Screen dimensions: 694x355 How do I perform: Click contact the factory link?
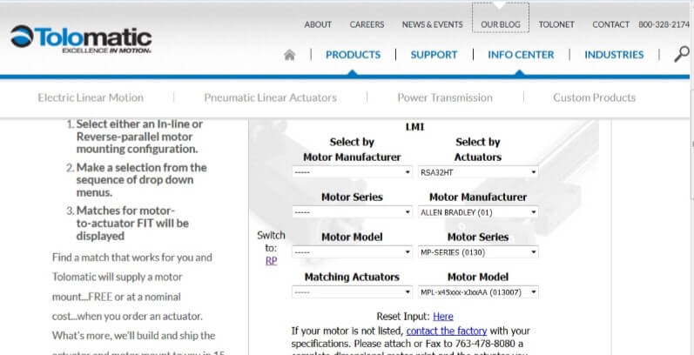coord(447,331)
